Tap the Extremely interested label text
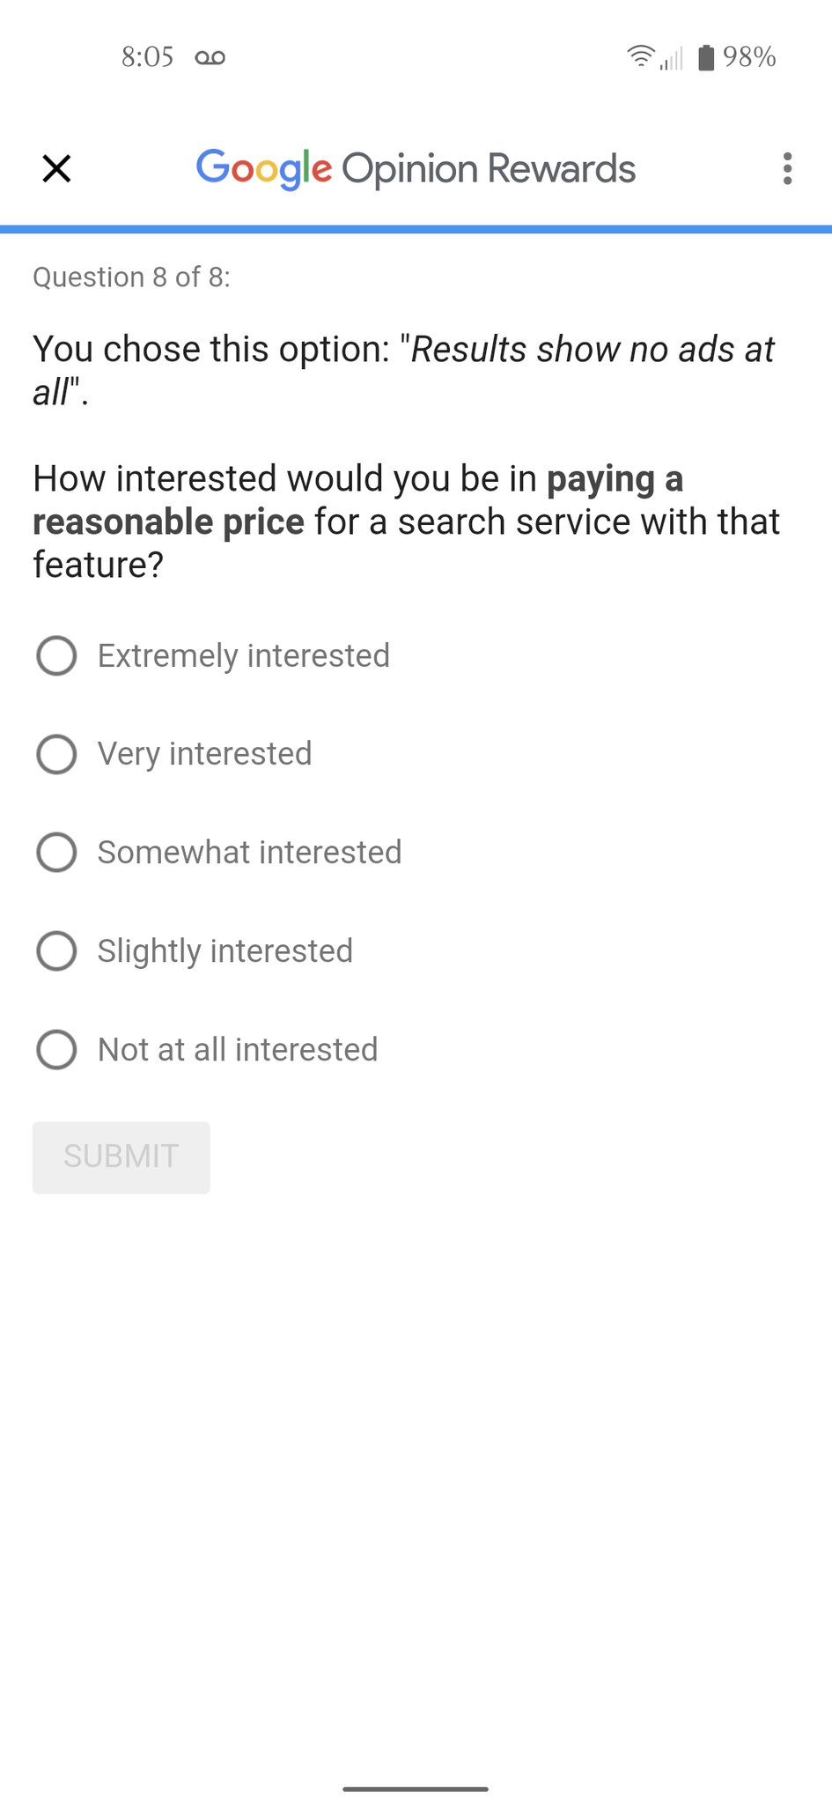 [244, 656]
